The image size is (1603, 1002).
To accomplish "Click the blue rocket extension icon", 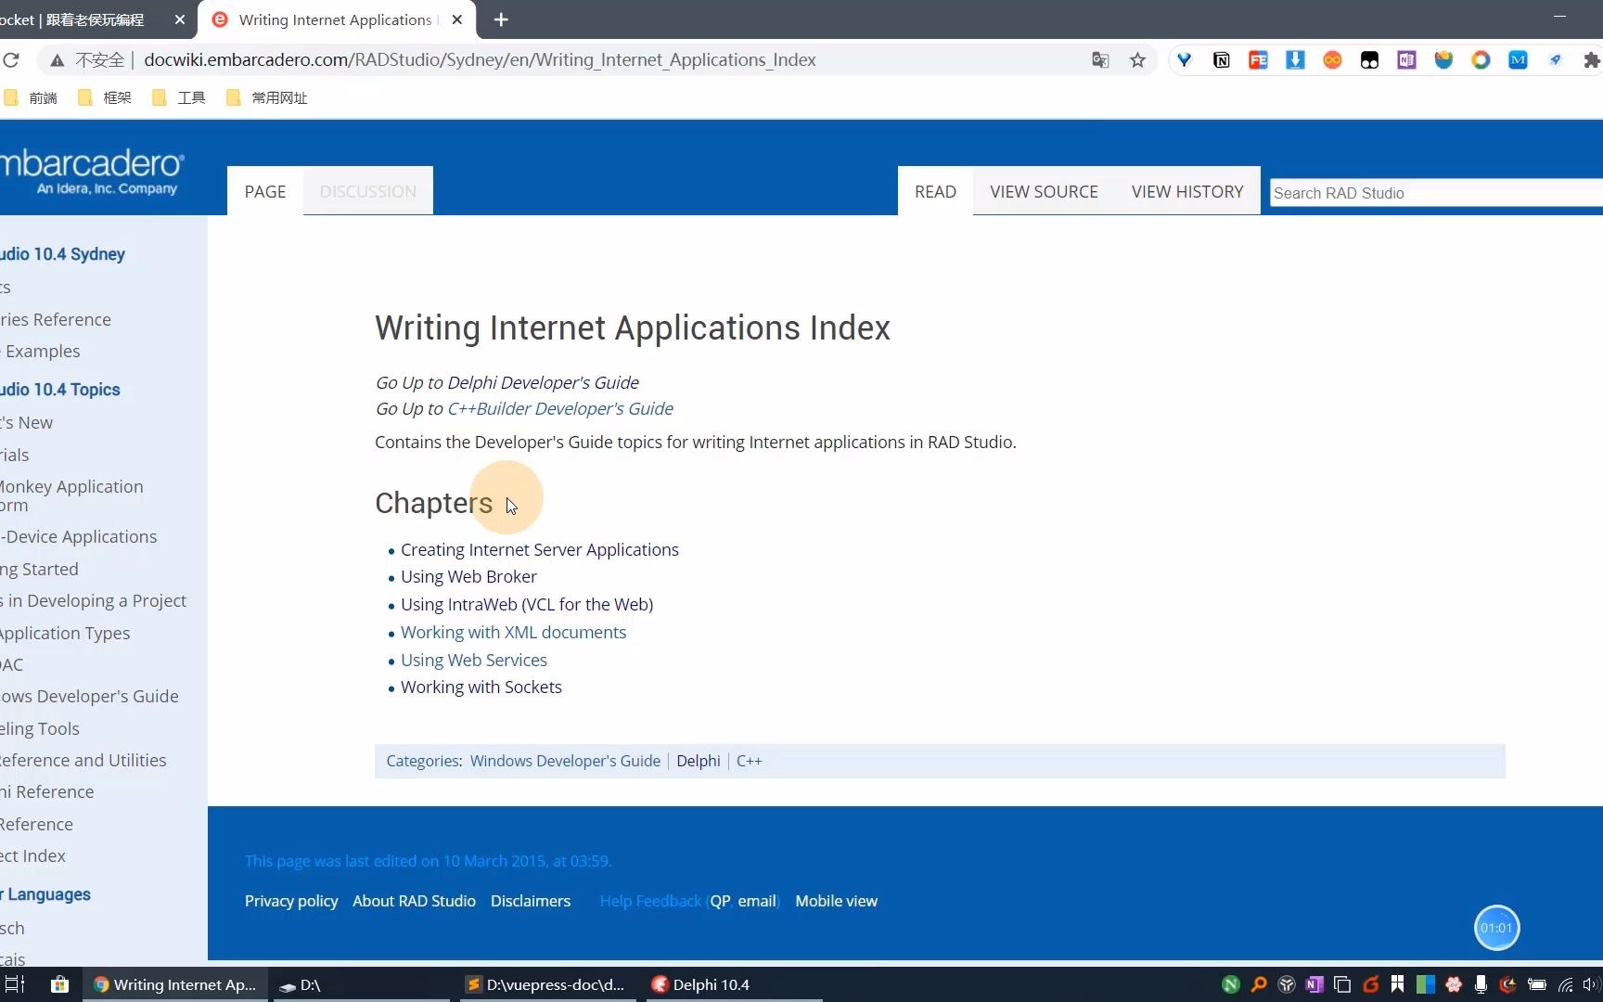I will click(x=1555, y=60).
